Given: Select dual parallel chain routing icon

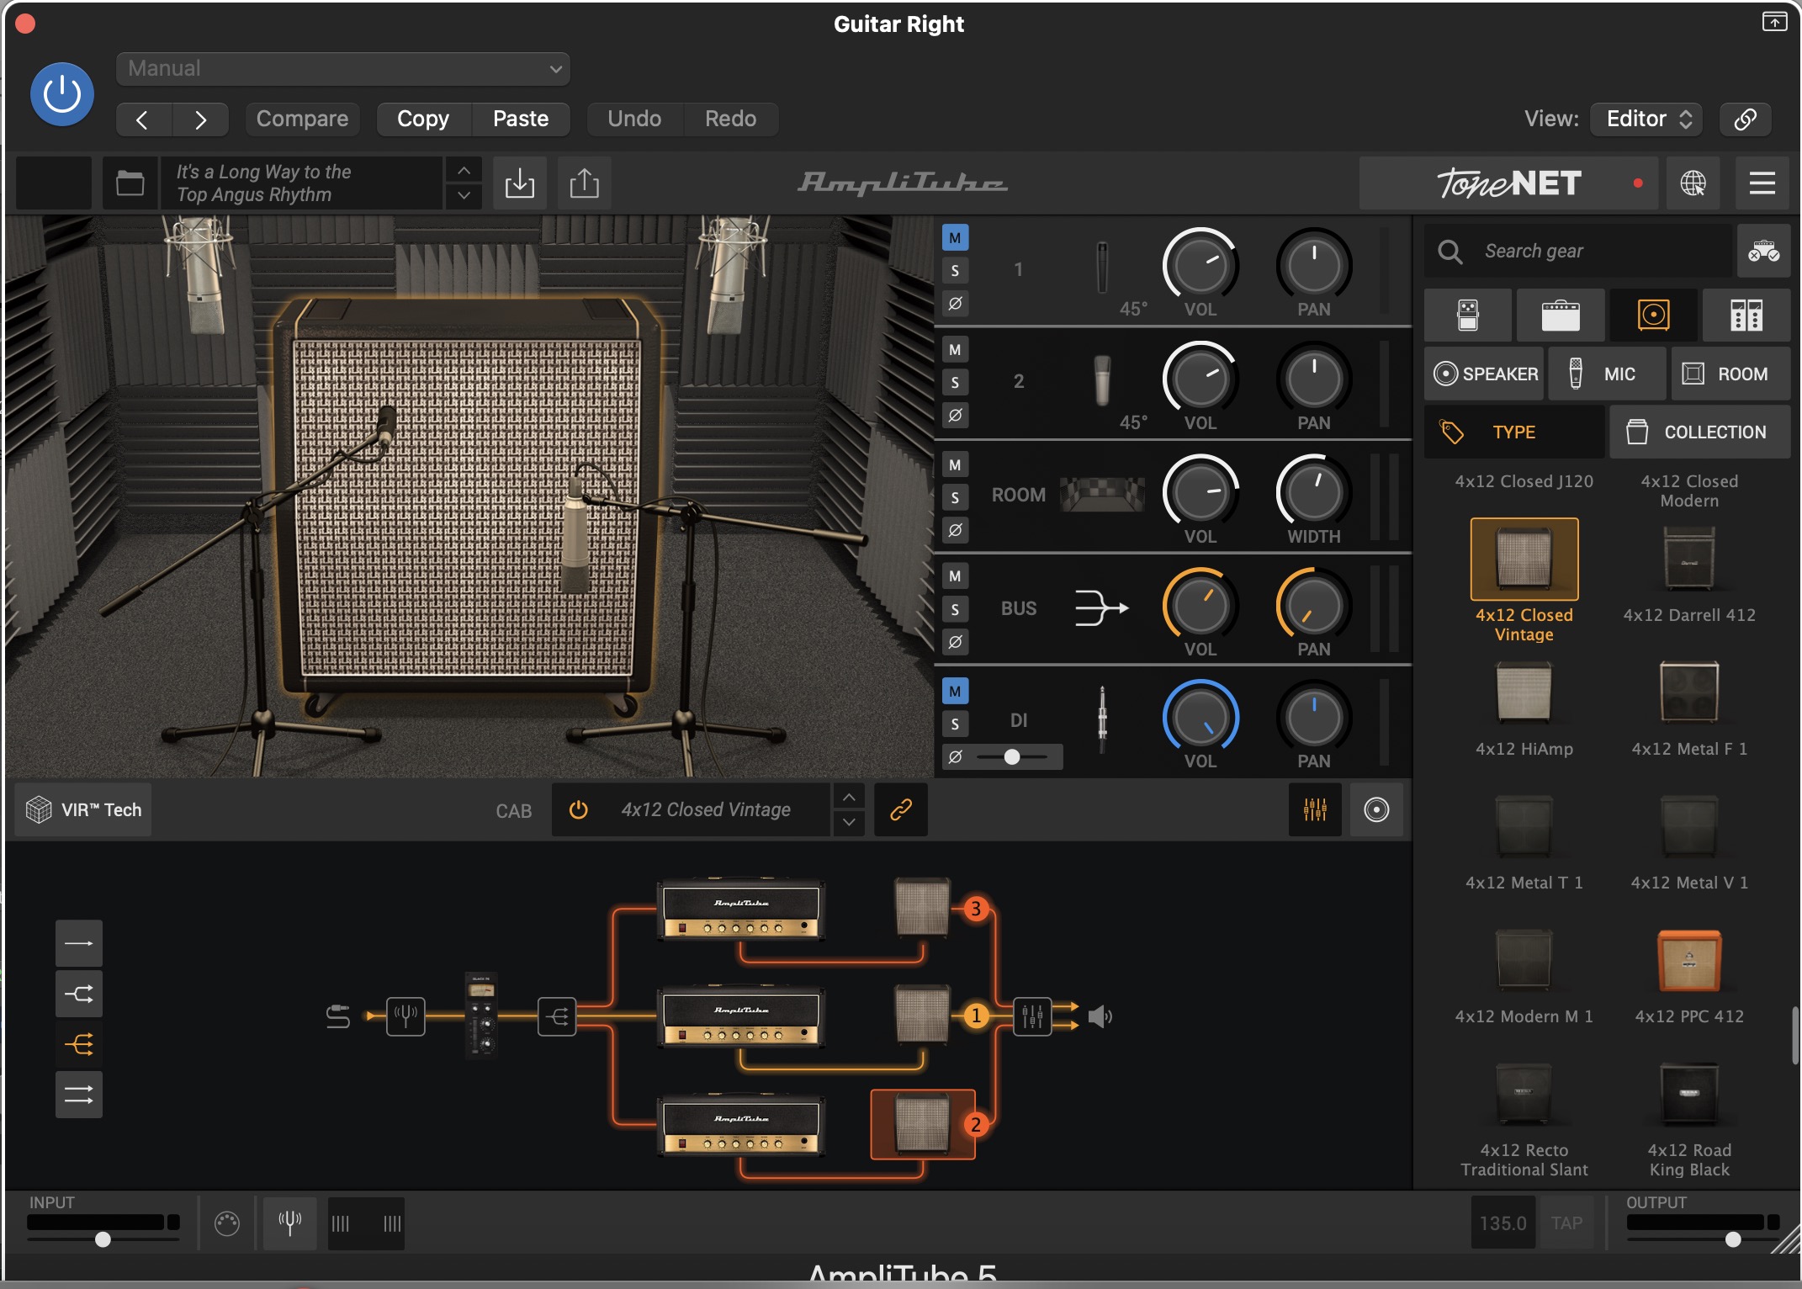Looking at the screenshot, I should coord(79,1095).
